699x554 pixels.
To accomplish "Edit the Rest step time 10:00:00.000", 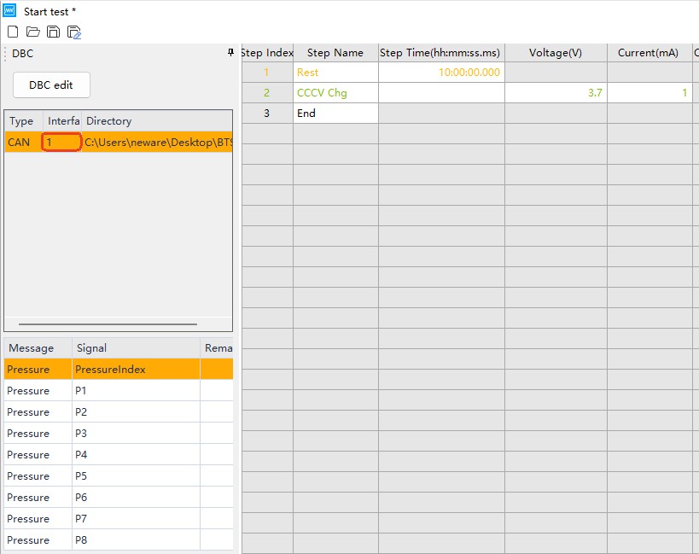I will coord(441,73).
